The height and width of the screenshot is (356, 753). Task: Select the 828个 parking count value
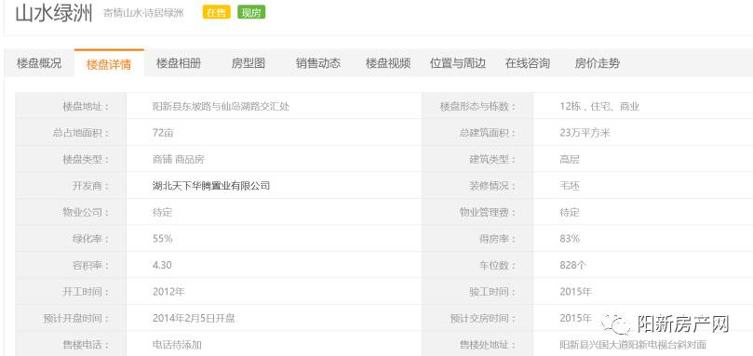(573, 265)
